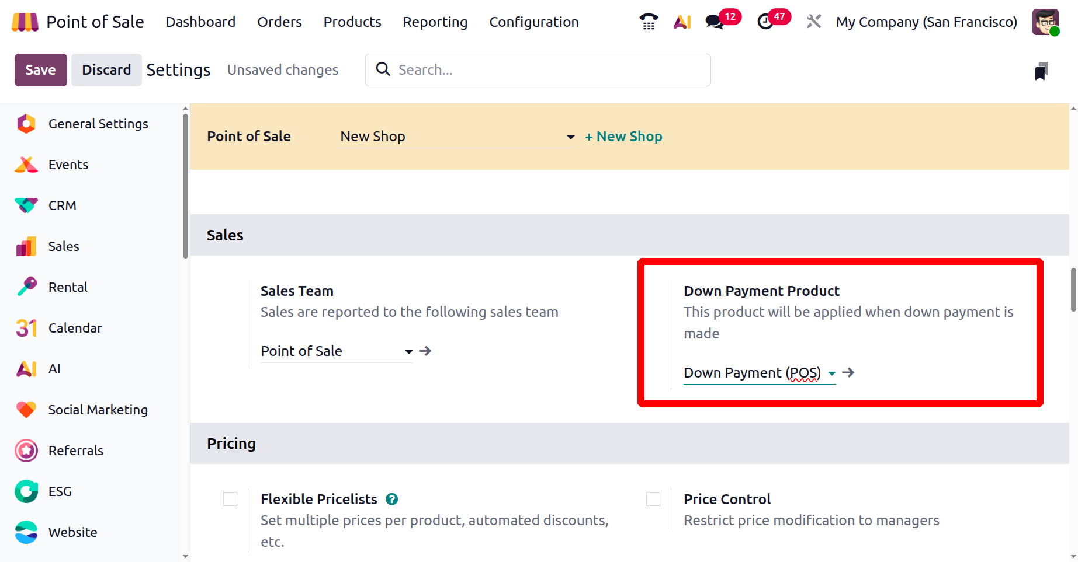1078x562 pixels.
Task: Tick the Price Control checkbox
Action: [x=653, y=499]
